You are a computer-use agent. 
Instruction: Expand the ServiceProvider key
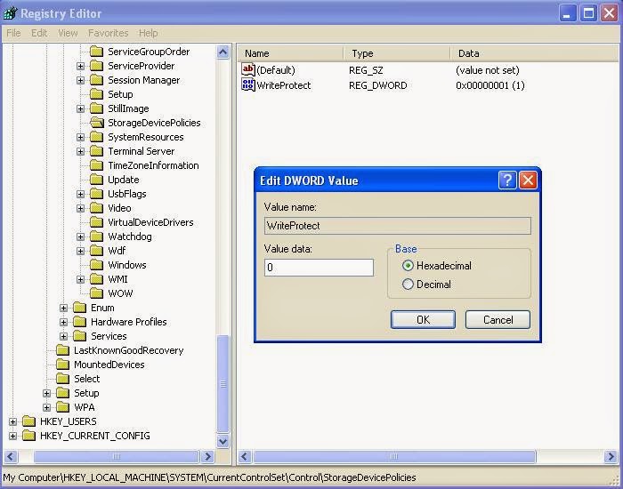coord(80,66)
